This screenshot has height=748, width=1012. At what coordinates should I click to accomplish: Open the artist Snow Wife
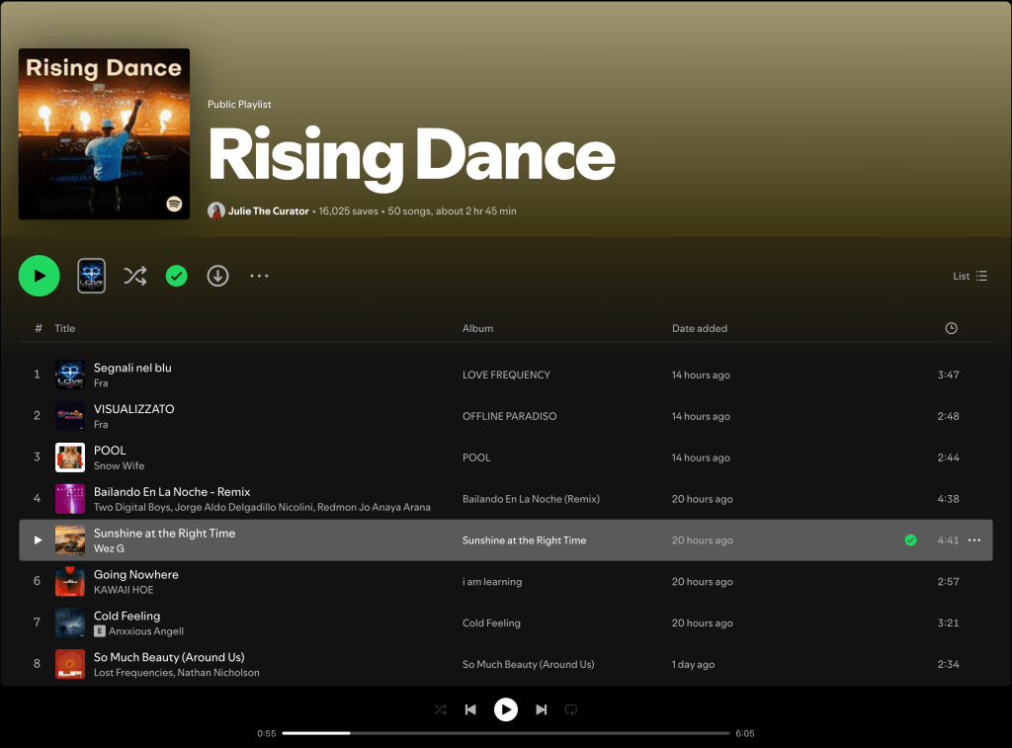(x=119, y=465)
